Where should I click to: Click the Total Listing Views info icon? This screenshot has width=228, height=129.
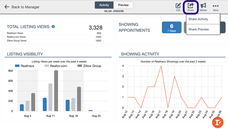point(53,27)
